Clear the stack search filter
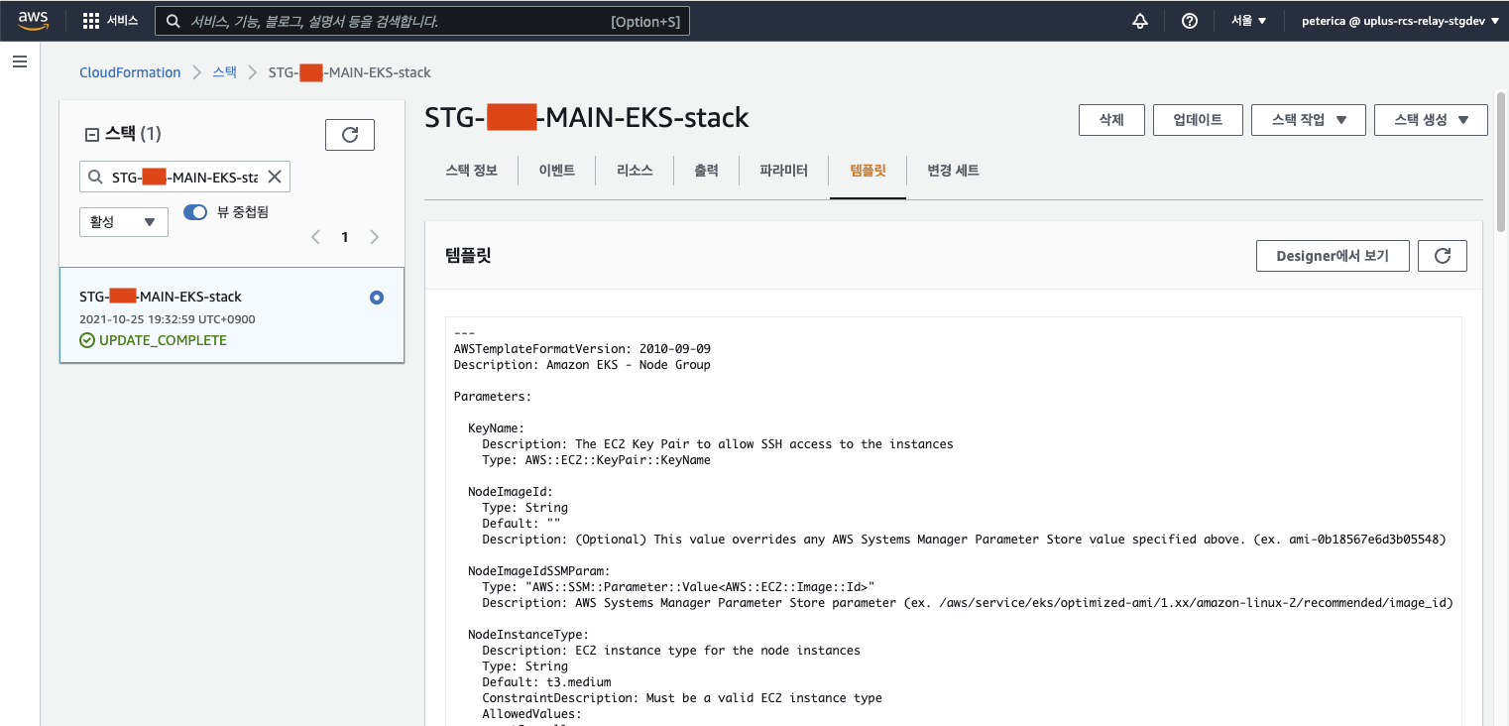Screen dimensions: 1509x726 click(x=275, y=177)
